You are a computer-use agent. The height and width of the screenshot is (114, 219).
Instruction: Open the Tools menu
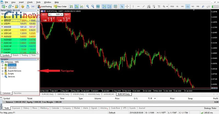click(x=38, y=2)
